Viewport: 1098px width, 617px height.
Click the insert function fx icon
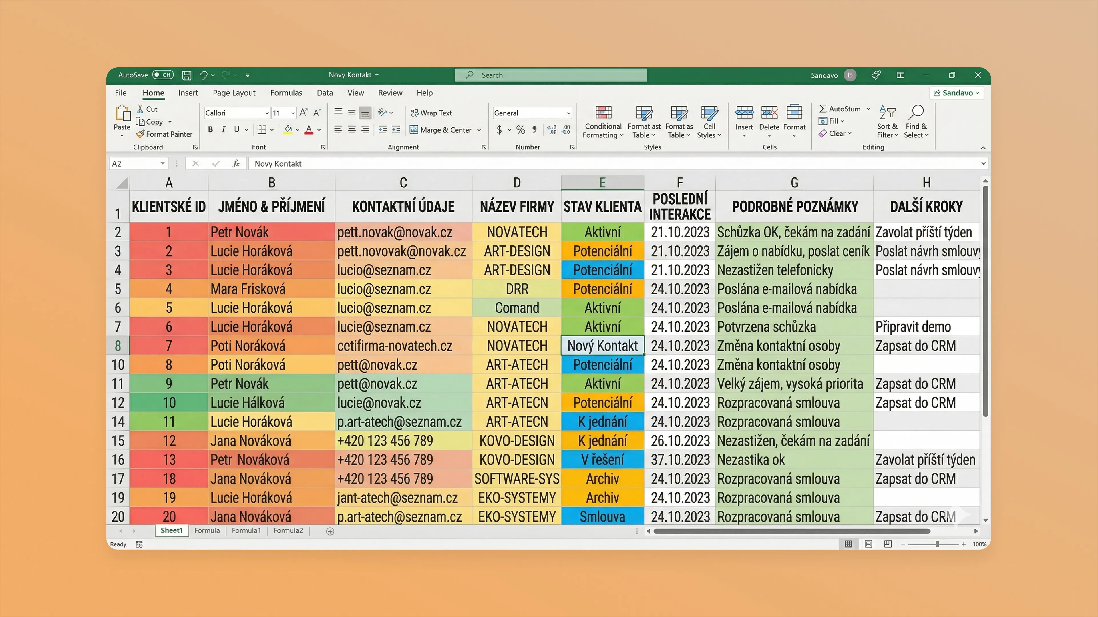(x=236, y=163)
